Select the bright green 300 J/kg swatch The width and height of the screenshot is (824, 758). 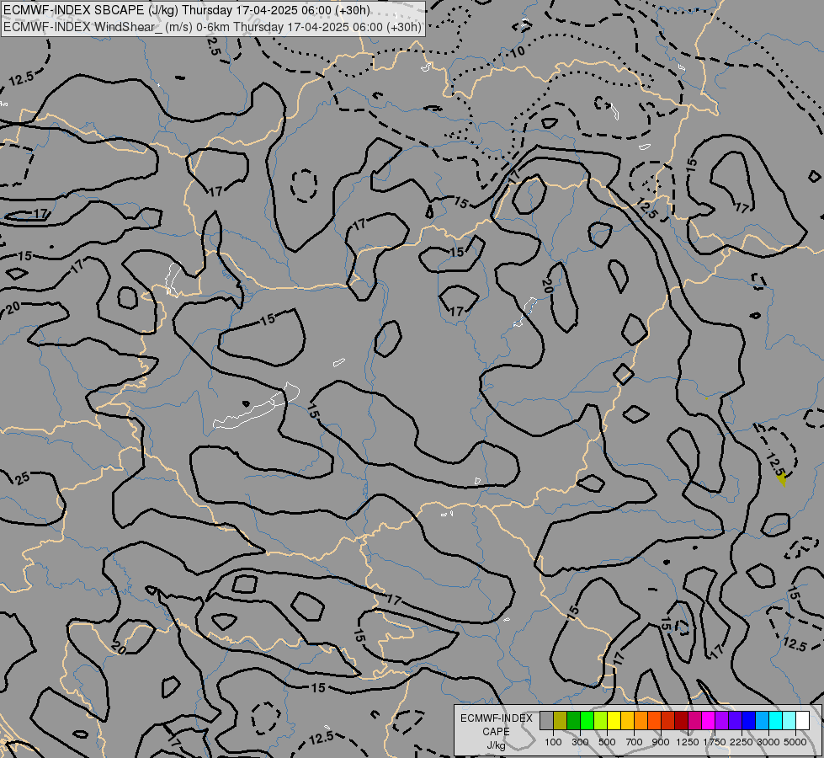tap(587, 721)
